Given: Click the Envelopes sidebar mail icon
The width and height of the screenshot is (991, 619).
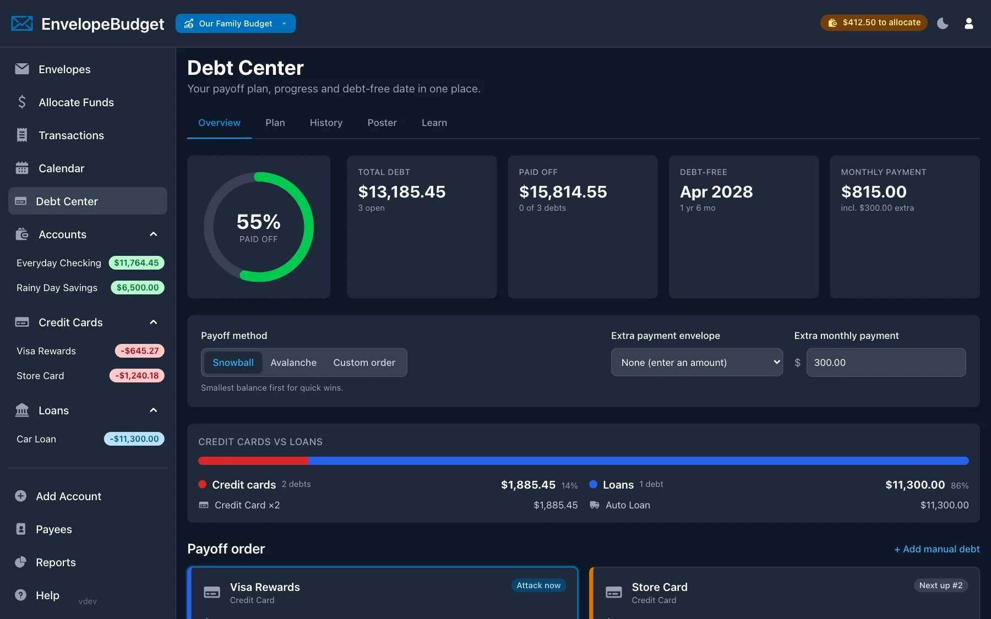Looking at the screenshot, I should point(22,69).
